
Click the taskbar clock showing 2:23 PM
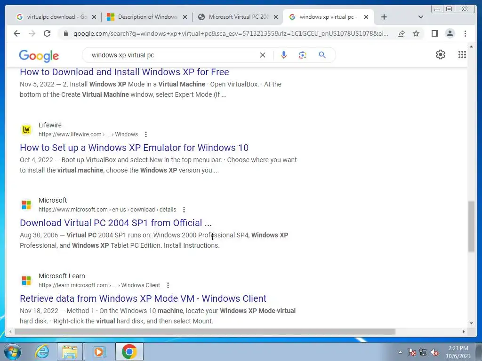click(x=458, y=352)
